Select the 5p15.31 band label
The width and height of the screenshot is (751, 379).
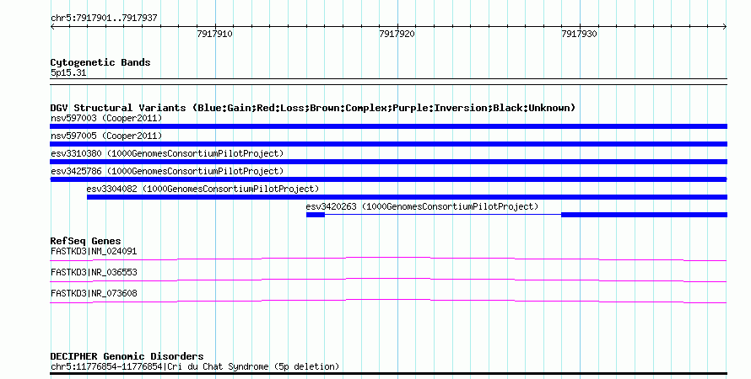(x=68, y=72)
